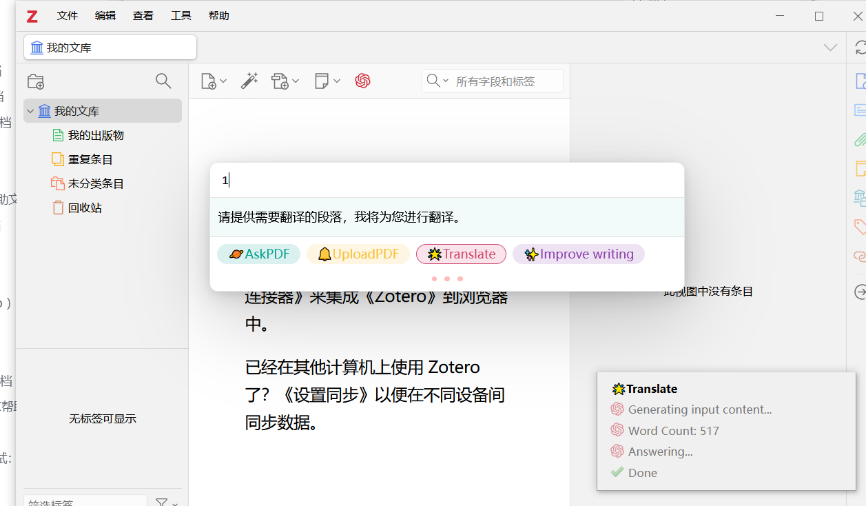The width and height of the screenshot is (866, 506).
Task: Click the Word Count: 517 line
Action: click(x=674, y=431)
